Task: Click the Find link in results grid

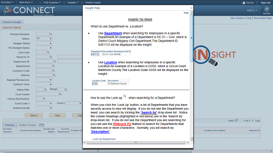Action: [231, 121]
